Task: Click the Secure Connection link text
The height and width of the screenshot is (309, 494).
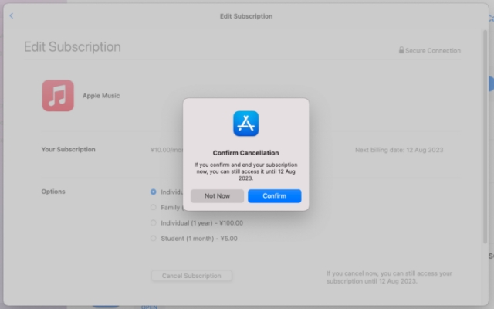Action: 434,51
